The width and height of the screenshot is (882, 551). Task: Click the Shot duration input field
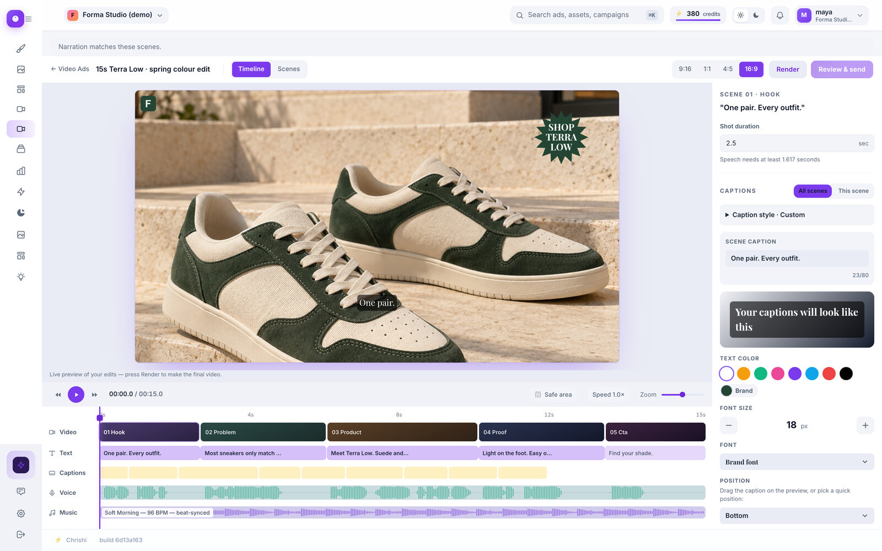click(797, 143)
